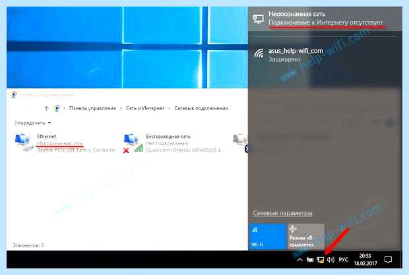The height and width of the screenshot is (275, 409).
Task: Click the battery icon in the tray
Action: click(x=310, y=260)
